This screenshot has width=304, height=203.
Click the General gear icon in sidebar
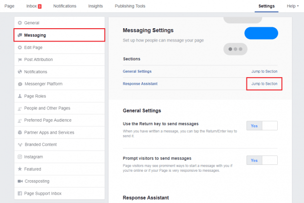click(20, 23)
